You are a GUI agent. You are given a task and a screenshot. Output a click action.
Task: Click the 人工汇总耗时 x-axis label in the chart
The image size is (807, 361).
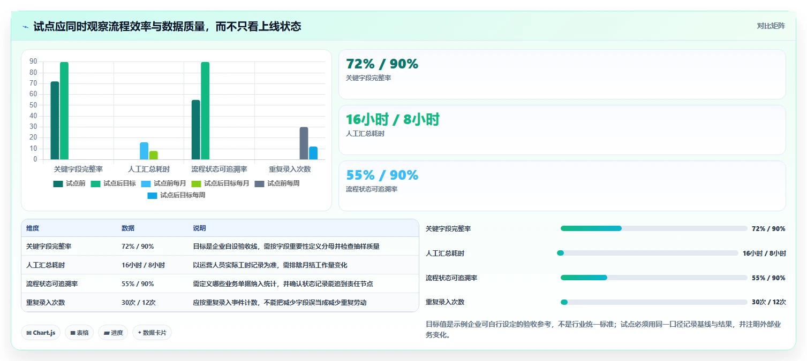(149, 170)
